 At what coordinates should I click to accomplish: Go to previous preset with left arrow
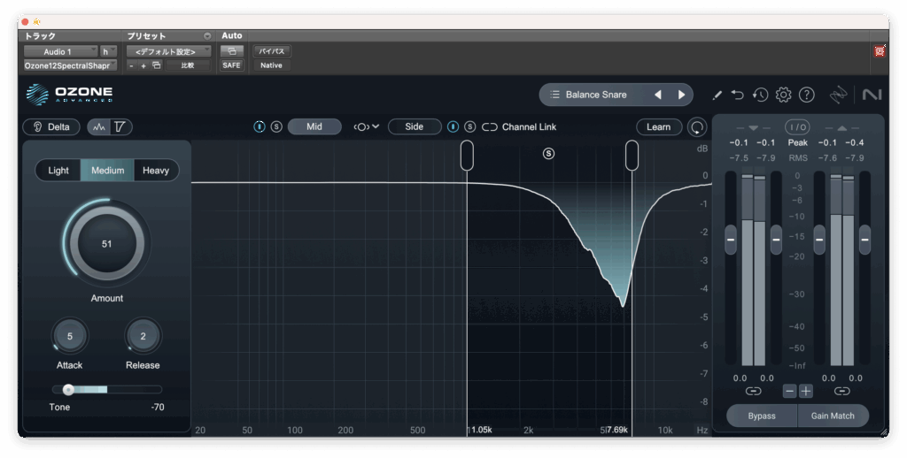[657, 95]
